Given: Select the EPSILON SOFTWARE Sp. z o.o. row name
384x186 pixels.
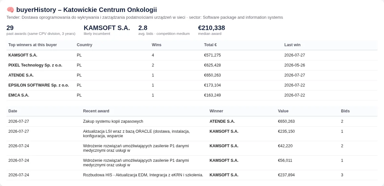Looking at the screenshot, I should 39,85.
